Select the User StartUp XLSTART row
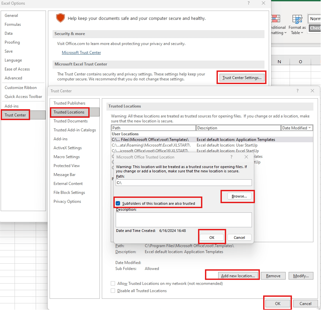 [x=212, y=145]
